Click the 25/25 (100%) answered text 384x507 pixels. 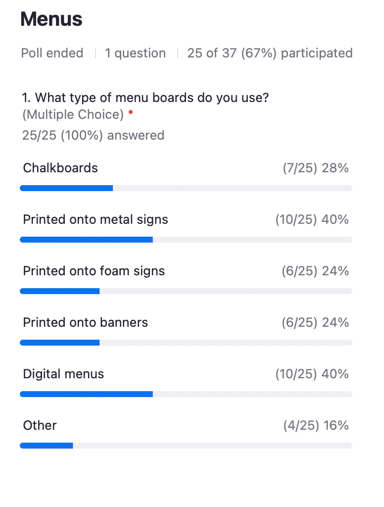(x=93, y=135)
